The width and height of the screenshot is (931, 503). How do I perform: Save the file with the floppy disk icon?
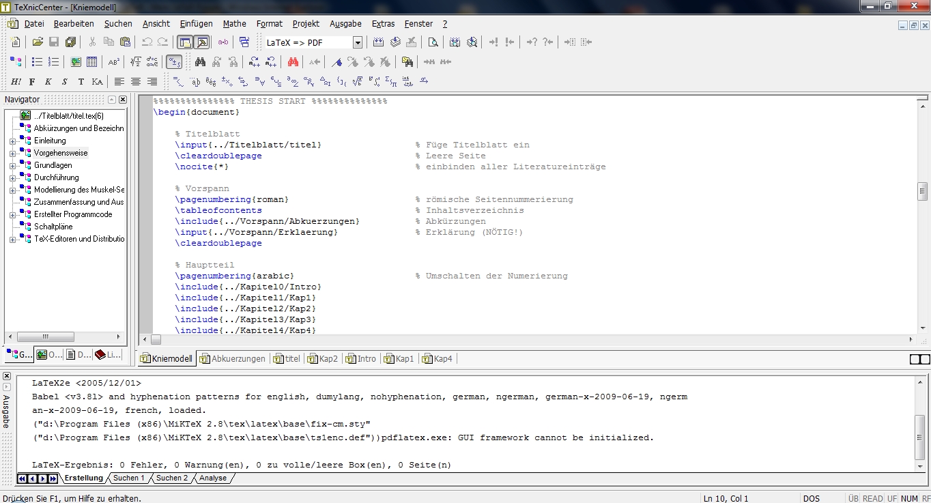click(x=54, y=42)
